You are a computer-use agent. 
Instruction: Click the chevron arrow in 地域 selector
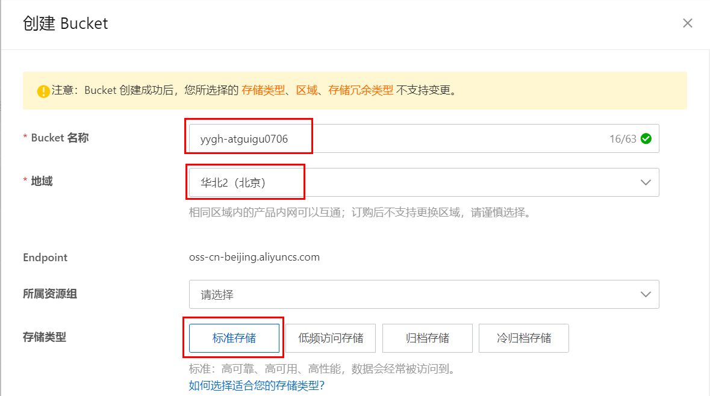coord(646,182)
